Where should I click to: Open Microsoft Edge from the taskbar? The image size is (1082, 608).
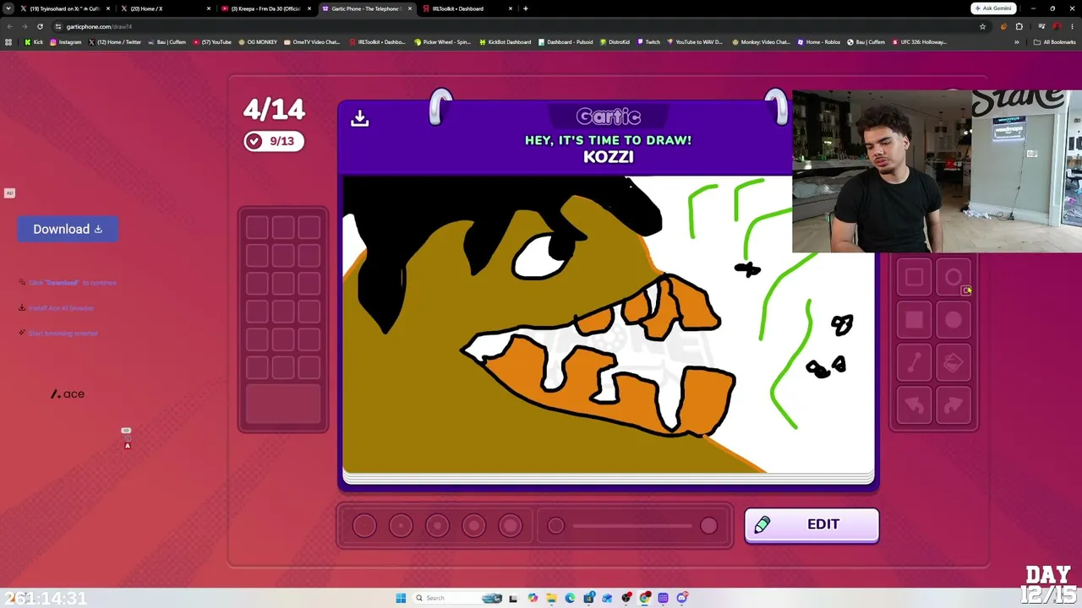tap(570, 598)
